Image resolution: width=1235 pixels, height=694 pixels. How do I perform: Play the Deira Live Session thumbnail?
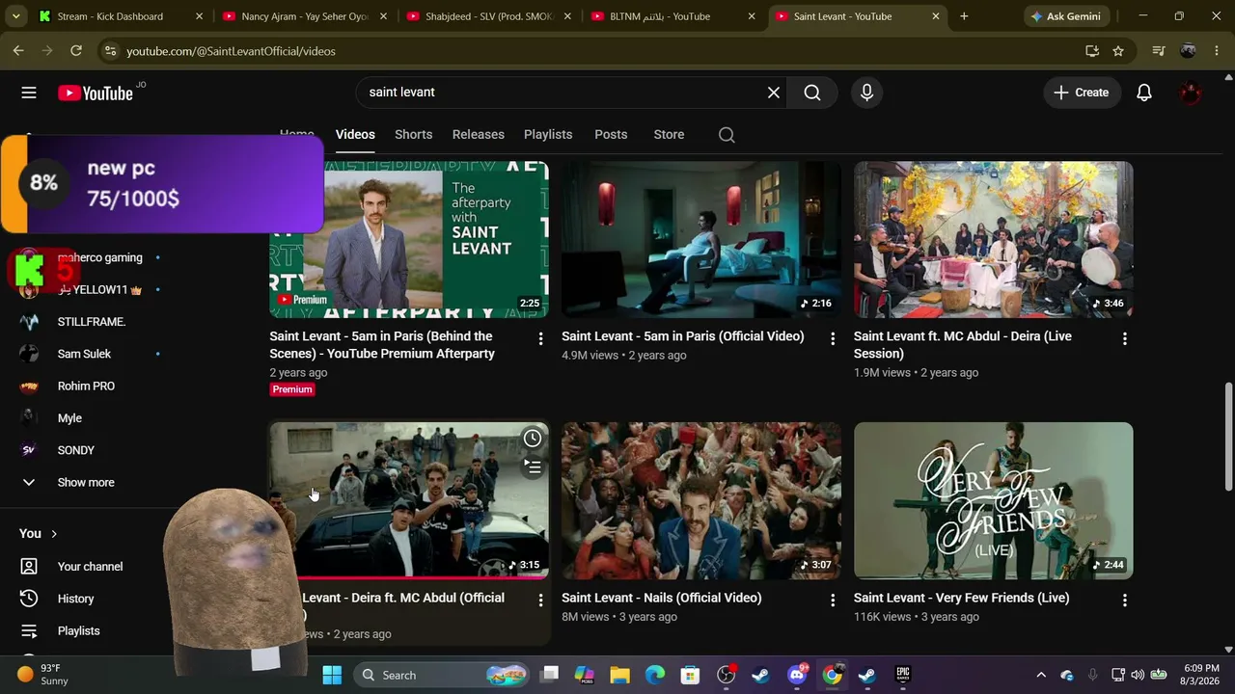994,239
